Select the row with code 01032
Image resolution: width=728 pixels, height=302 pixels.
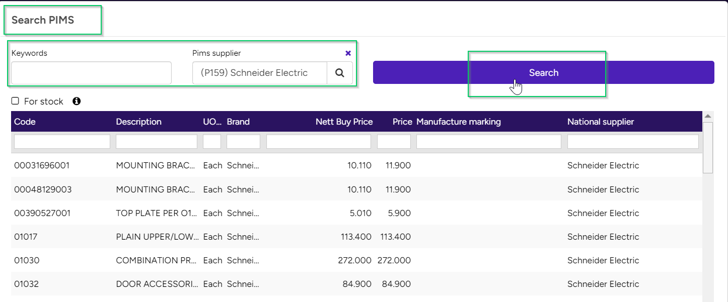[356, 284]
